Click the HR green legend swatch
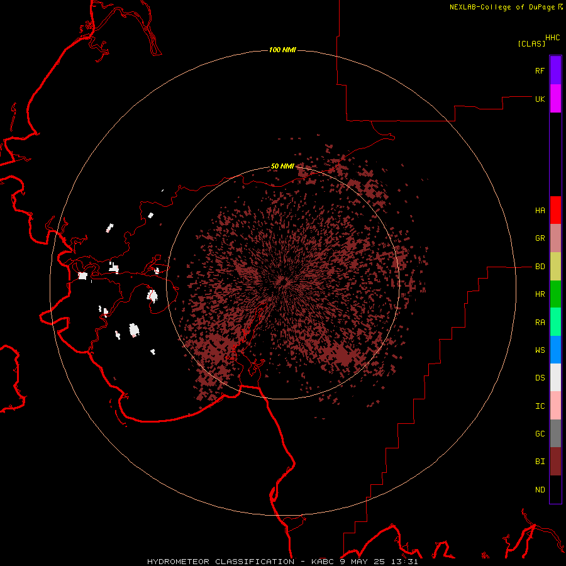This screenshot has height=566, width=566. click(x=555, y=294)
